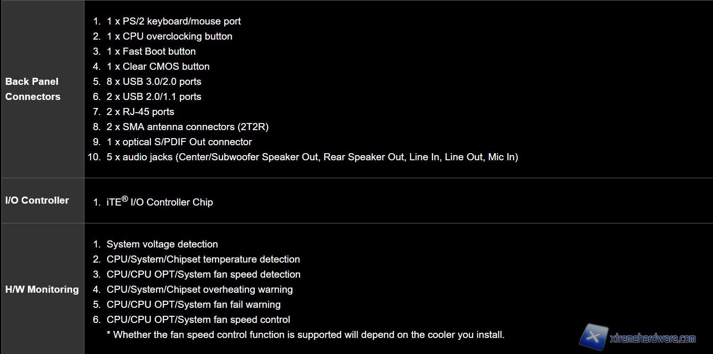The height and width of the screenshot is (354, 713).
Task: Click the 2 x RJ-45 ports line
Action: 140,112
